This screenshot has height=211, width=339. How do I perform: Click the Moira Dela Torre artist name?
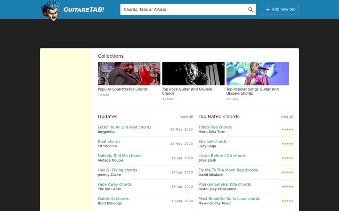(x=212, y=132)
